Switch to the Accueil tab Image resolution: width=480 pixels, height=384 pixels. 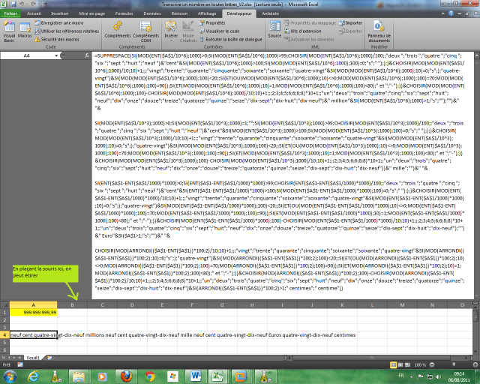(34, 13)
